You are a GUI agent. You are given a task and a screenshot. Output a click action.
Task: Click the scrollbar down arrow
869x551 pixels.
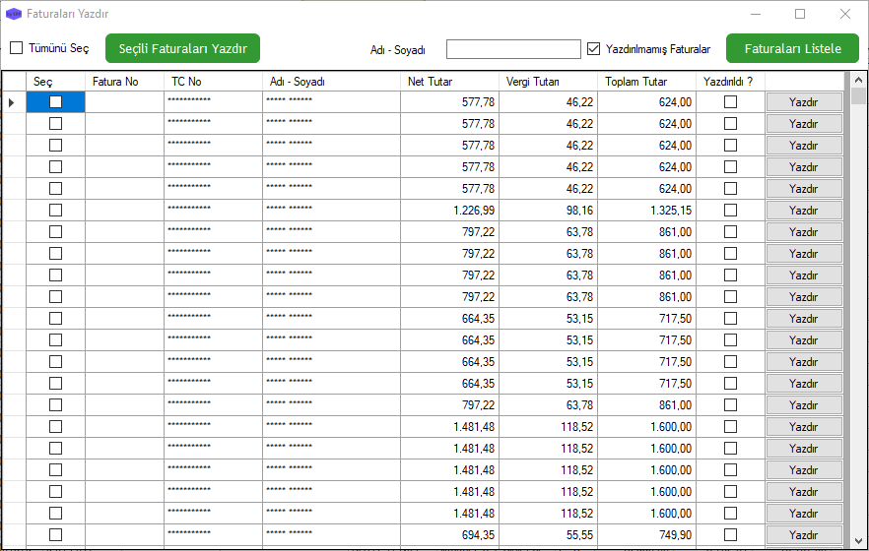pos(858,541)
